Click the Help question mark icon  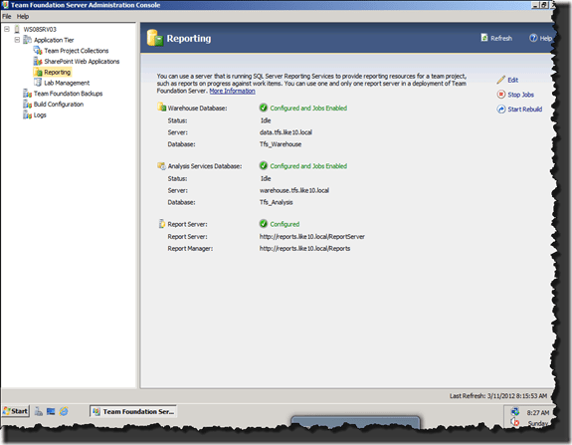click(x=533, y=38)
